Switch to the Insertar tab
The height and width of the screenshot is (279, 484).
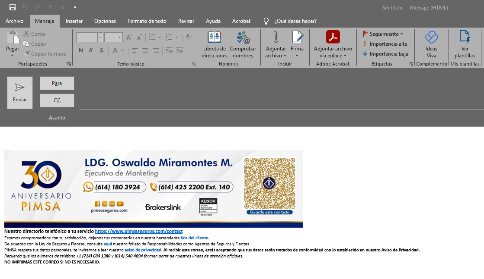[74, 21]
